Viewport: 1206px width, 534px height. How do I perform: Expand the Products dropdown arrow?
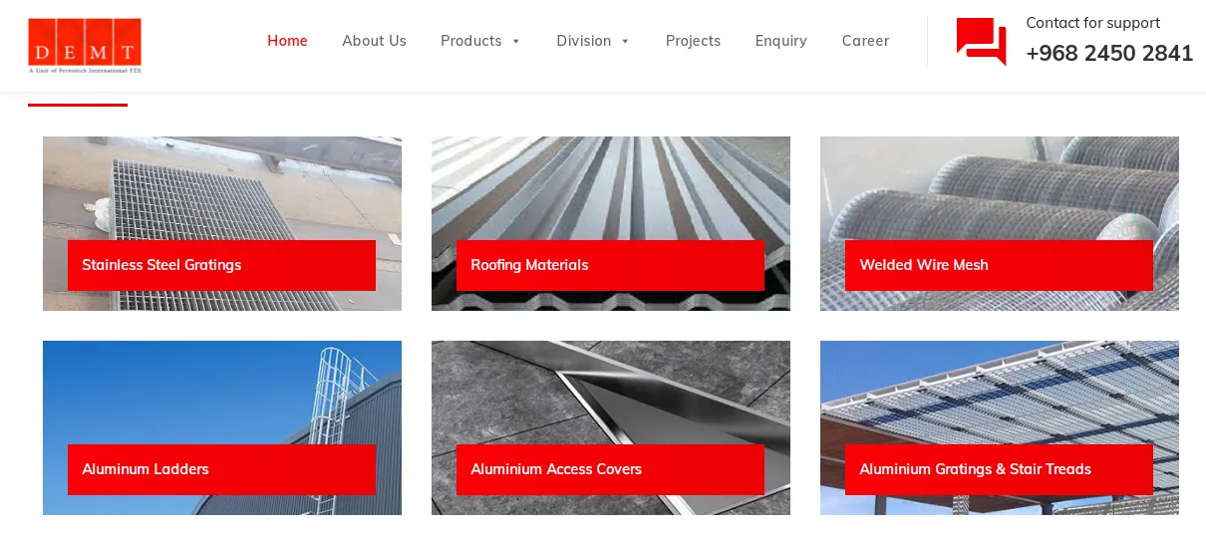pos(516,41)
